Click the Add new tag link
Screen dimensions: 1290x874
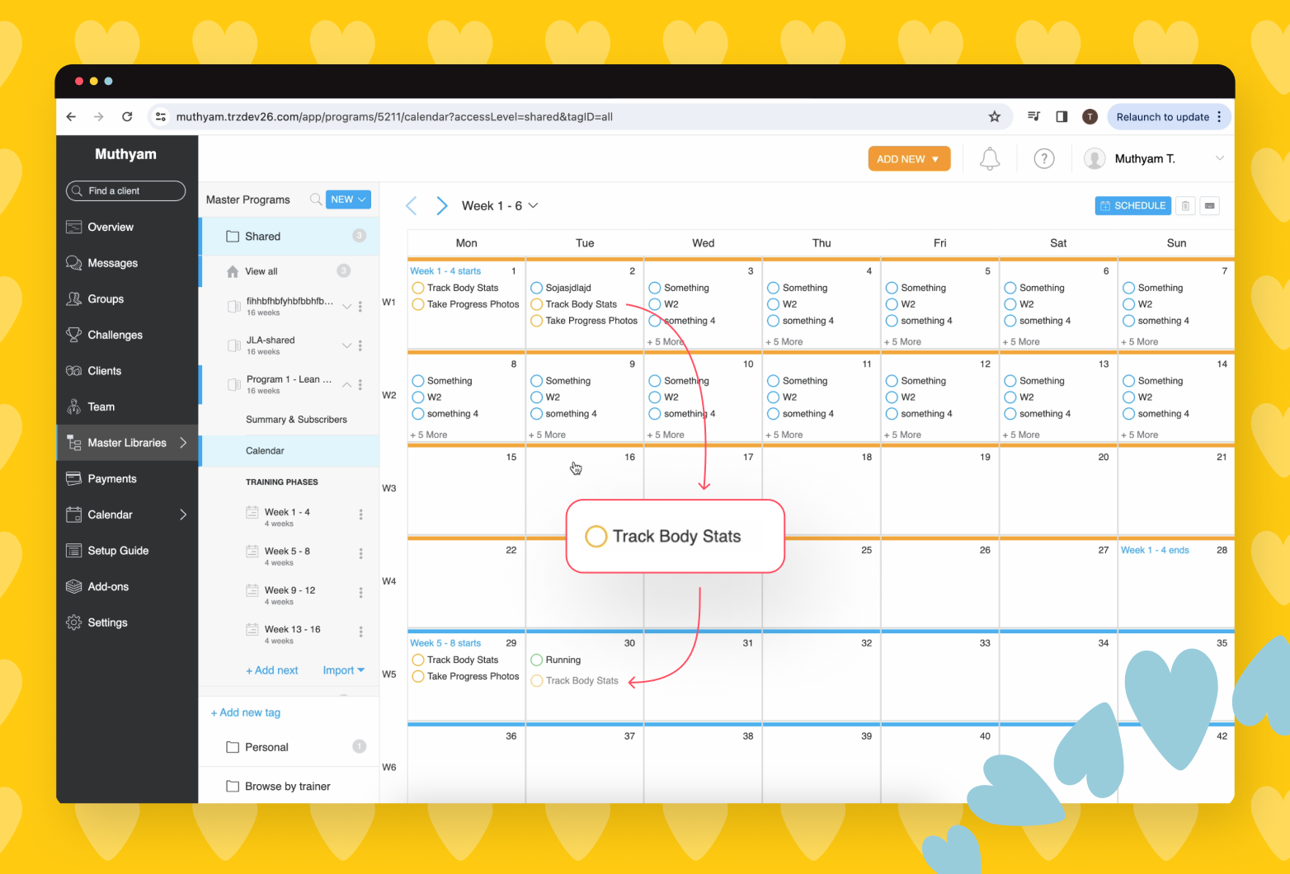click(246, 712)
